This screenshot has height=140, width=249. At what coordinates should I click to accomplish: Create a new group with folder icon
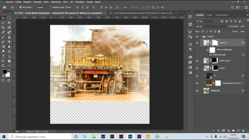(233, 131)
